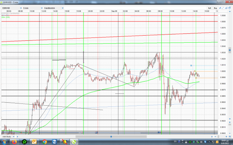Image resolution: width=233 pixels, height=145 pixels.
Task: Open the blue sync arrows taskbar app
Action: pos(54,142)
